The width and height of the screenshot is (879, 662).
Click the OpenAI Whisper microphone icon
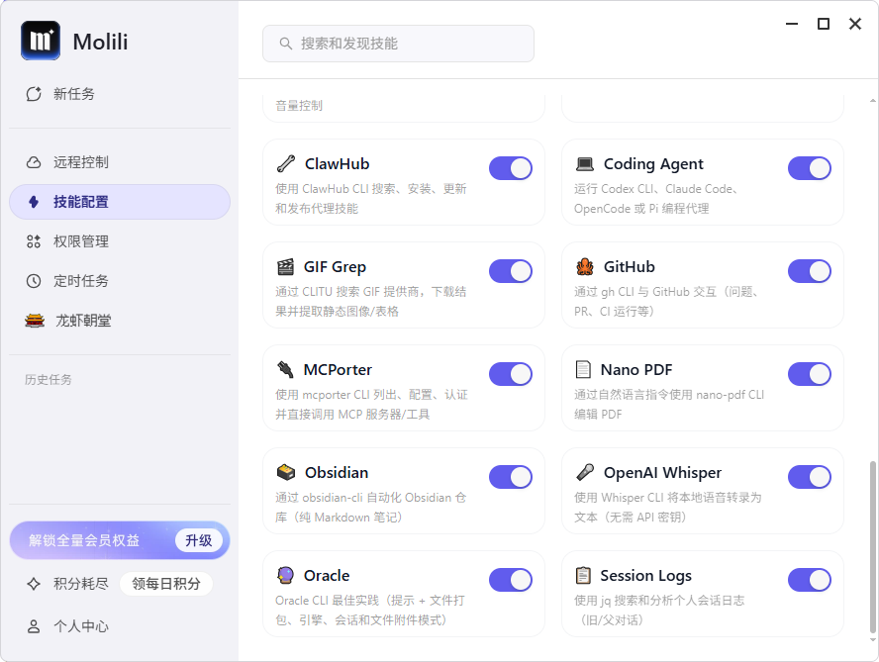(x=585, y=473)
